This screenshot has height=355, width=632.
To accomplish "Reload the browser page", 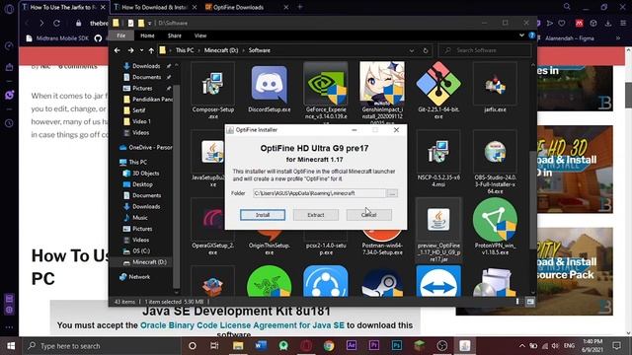I will 57,24.
